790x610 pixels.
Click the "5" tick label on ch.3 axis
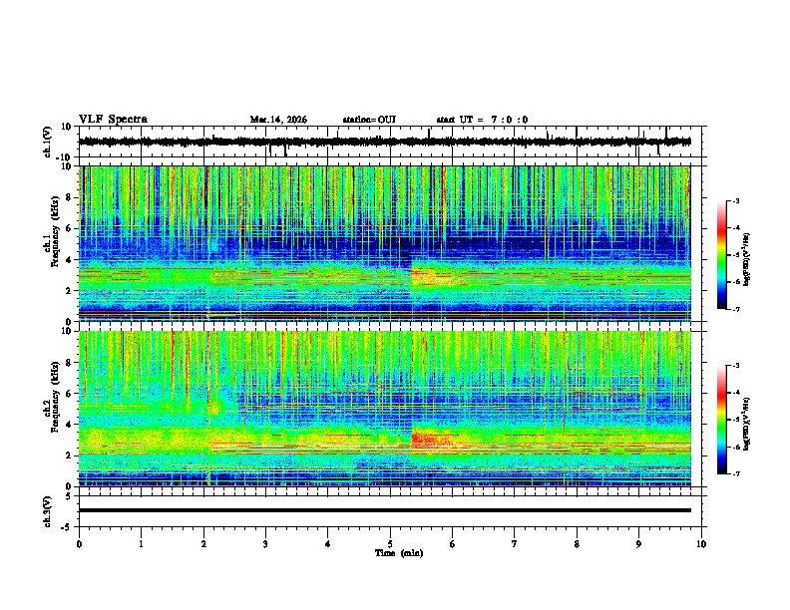click(69, 496)
